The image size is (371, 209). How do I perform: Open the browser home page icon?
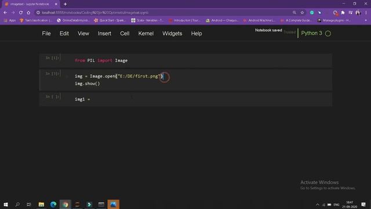[28, 13]
